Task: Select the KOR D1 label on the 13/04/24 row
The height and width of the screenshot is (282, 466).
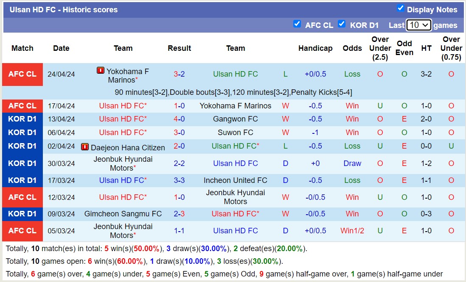Action: tap(22, 119)
